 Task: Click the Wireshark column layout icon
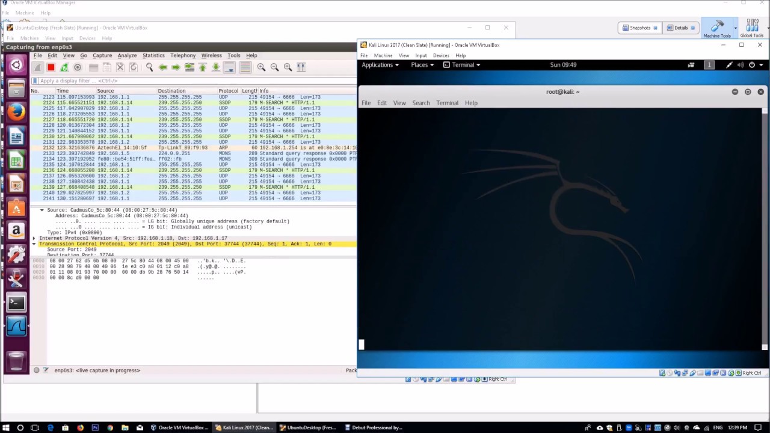301,67
